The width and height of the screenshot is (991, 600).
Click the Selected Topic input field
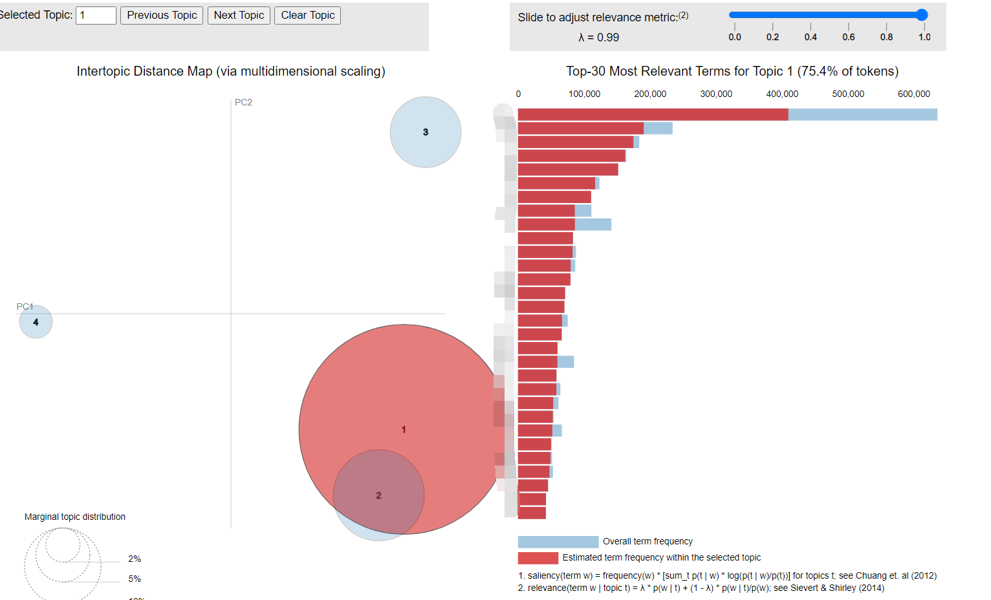click(x=96, y=16)
